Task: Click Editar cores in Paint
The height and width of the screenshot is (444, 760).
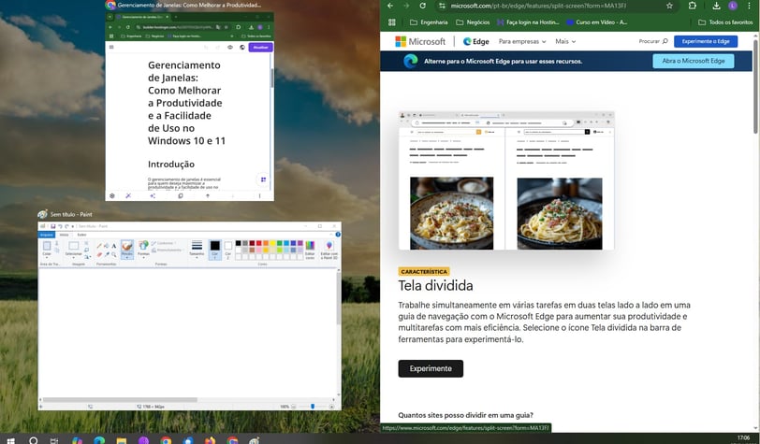Action: point(310,250)
